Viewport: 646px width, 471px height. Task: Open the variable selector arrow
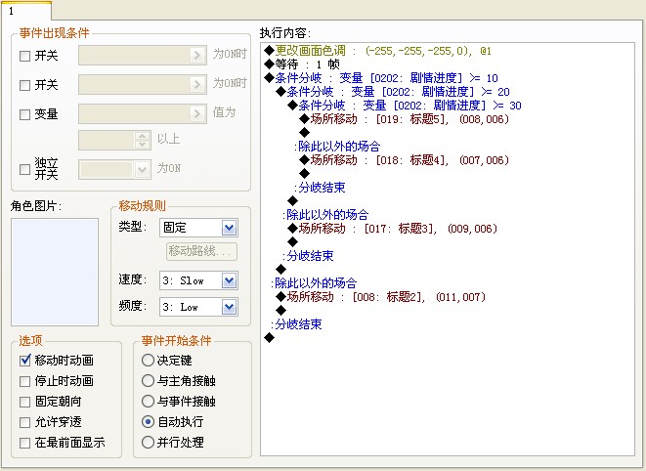click(x=197, y=113)
